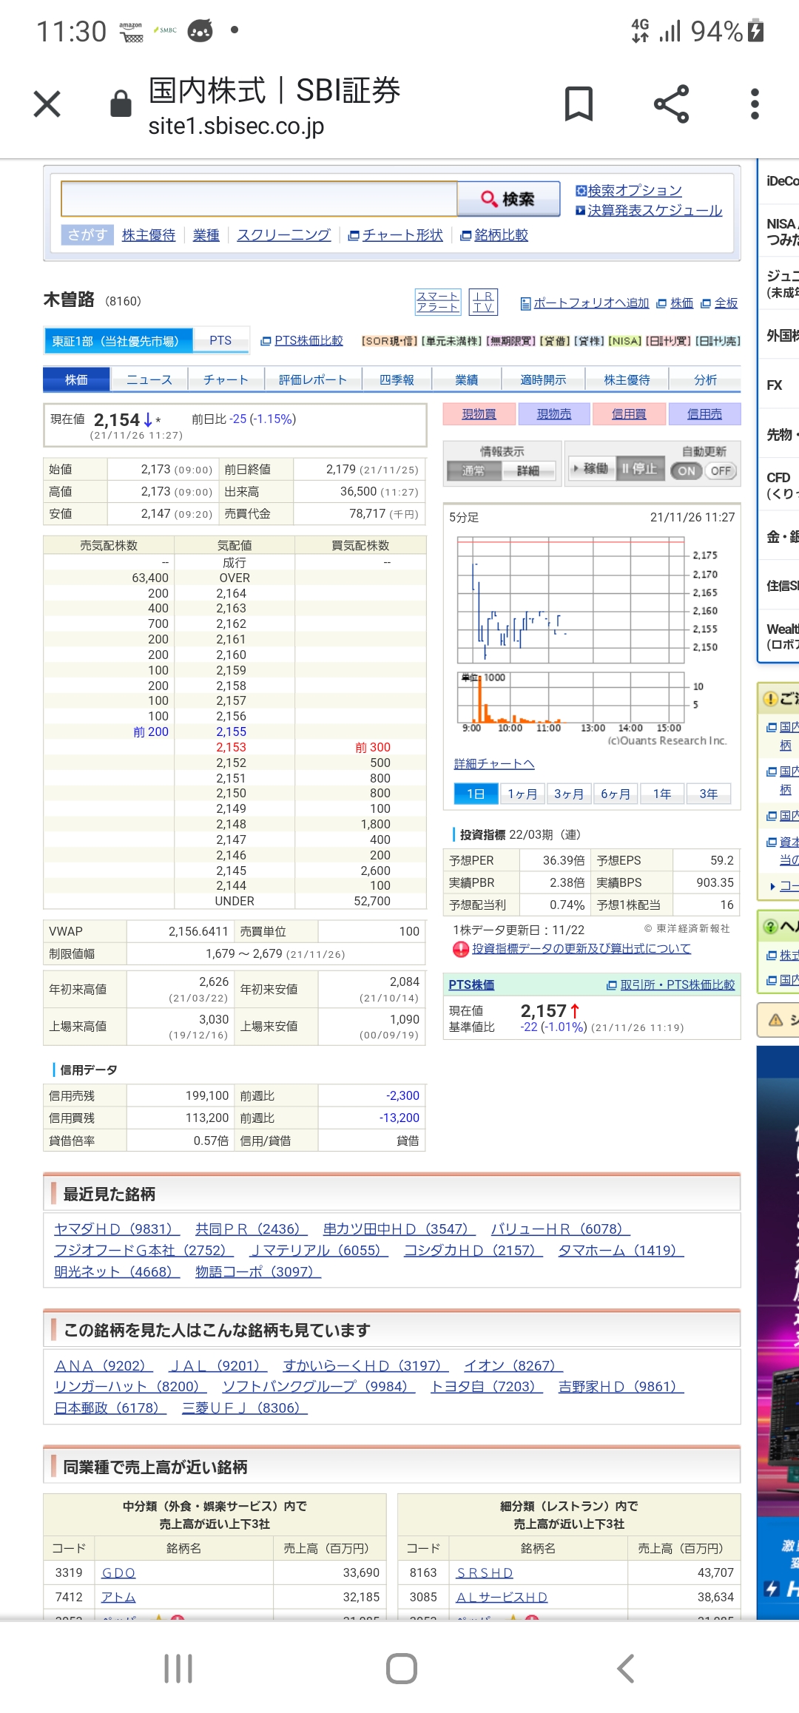Click 現物売 order button
Screen dimensions: 799x1713
tap(554, 414)
